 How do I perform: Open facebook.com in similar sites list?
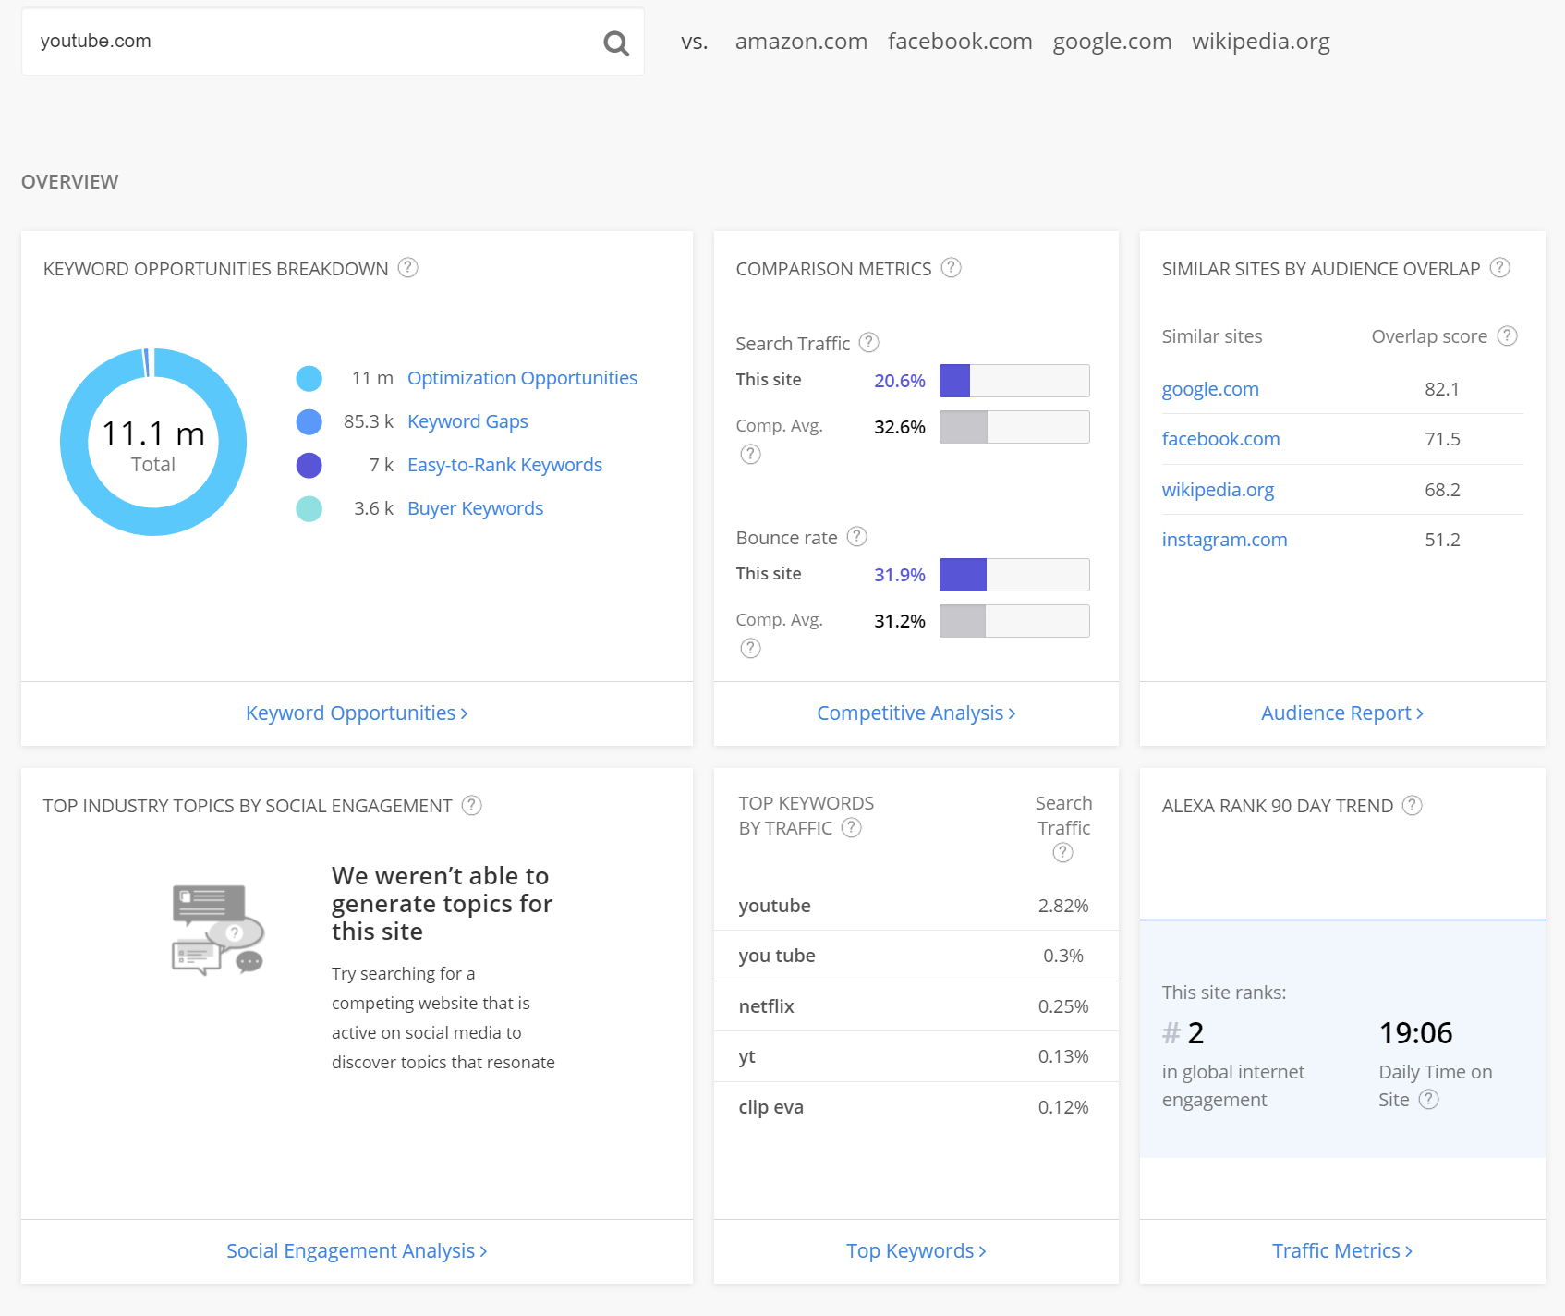pyautogui.click(x=1220, y=439)
